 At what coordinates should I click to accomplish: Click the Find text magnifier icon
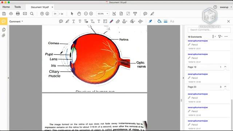pyautogui.click(x=32, y=14)
